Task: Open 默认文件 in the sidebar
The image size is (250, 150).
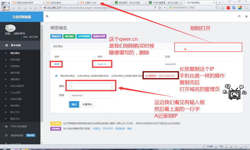Action: point(15,112)
